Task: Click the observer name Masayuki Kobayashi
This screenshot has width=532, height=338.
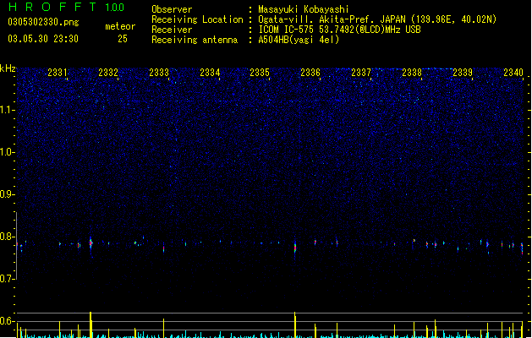Action: tap(304, 9)
